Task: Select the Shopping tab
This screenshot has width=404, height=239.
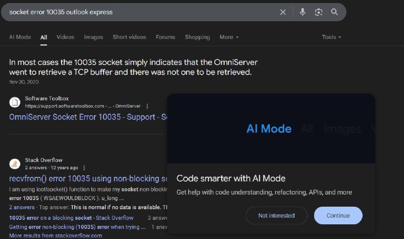Action: (197, 37)
